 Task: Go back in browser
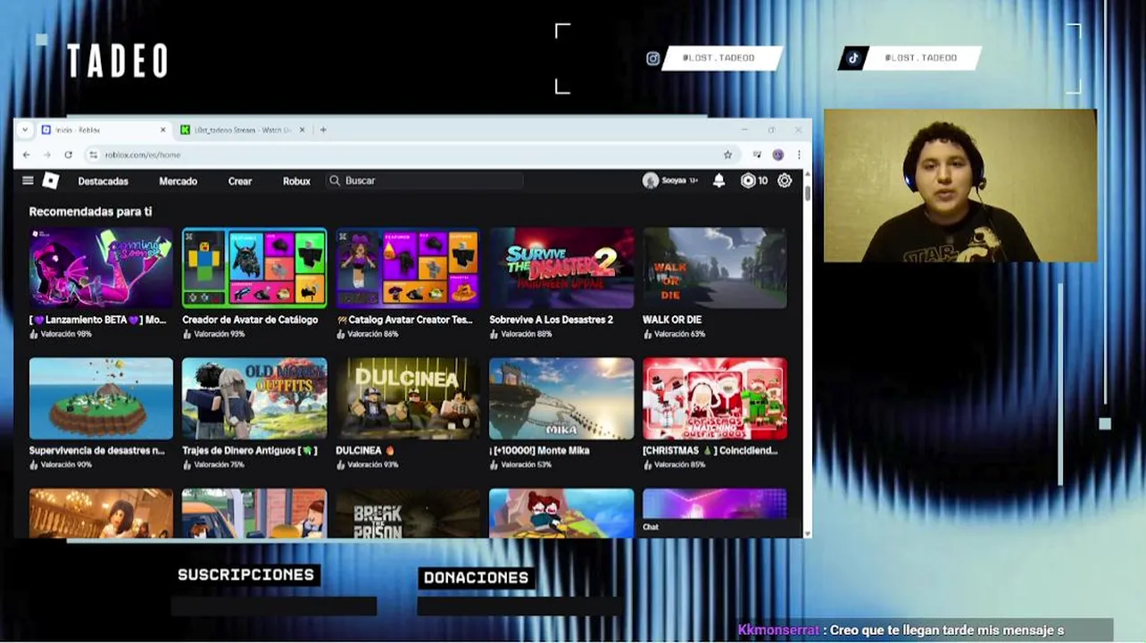click(x=25, y=154)
